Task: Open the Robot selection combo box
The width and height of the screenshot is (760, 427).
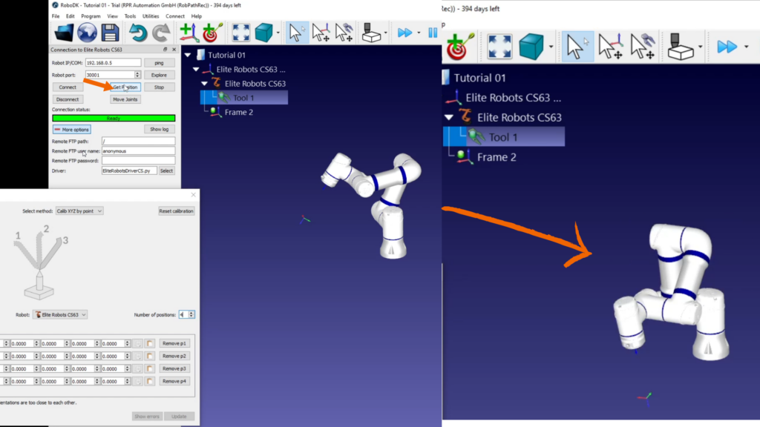Action: (60, 314)
